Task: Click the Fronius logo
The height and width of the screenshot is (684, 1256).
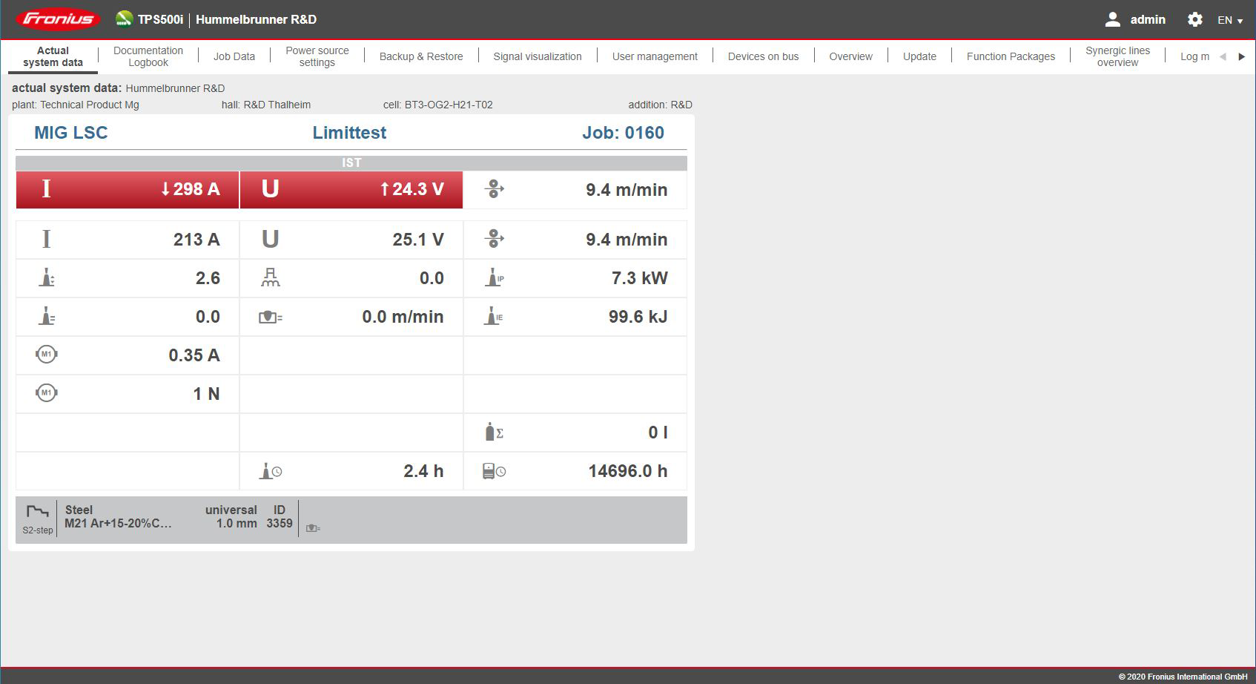Action: (58, 19)
